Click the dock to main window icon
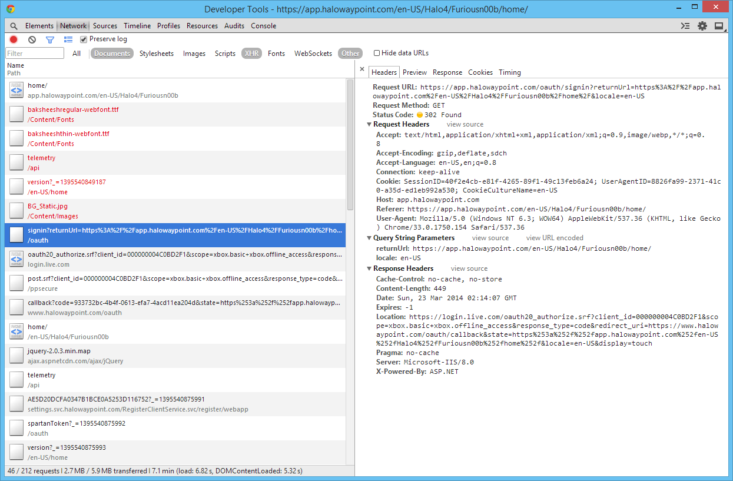 [719, 26]
